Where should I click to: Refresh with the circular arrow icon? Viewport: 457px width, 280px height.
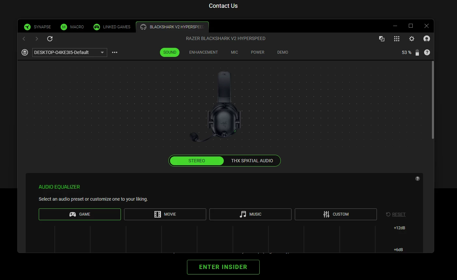[50, 39]
